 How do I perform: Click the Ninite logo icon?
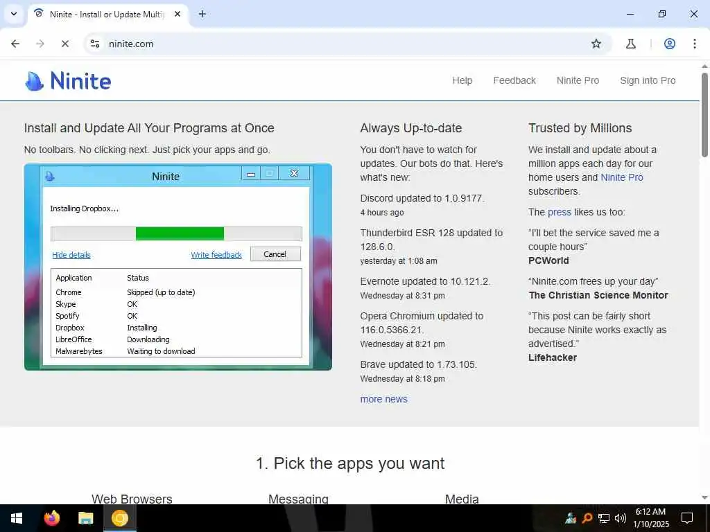pyautogui.click(x=35, y=82)
